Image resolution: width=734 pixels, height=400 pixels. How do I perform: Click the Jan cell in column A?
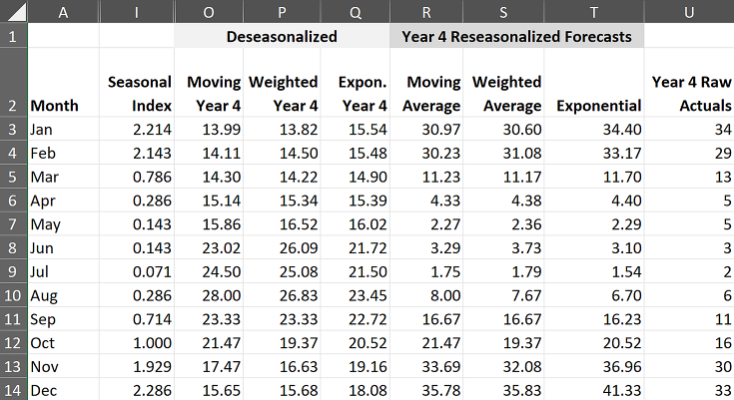click(63, 129)
